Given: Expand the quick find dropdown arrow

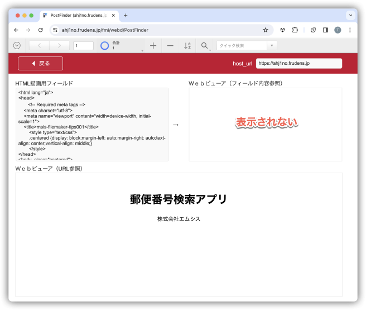Looking at the screenshot, I should tap(272, 46).
